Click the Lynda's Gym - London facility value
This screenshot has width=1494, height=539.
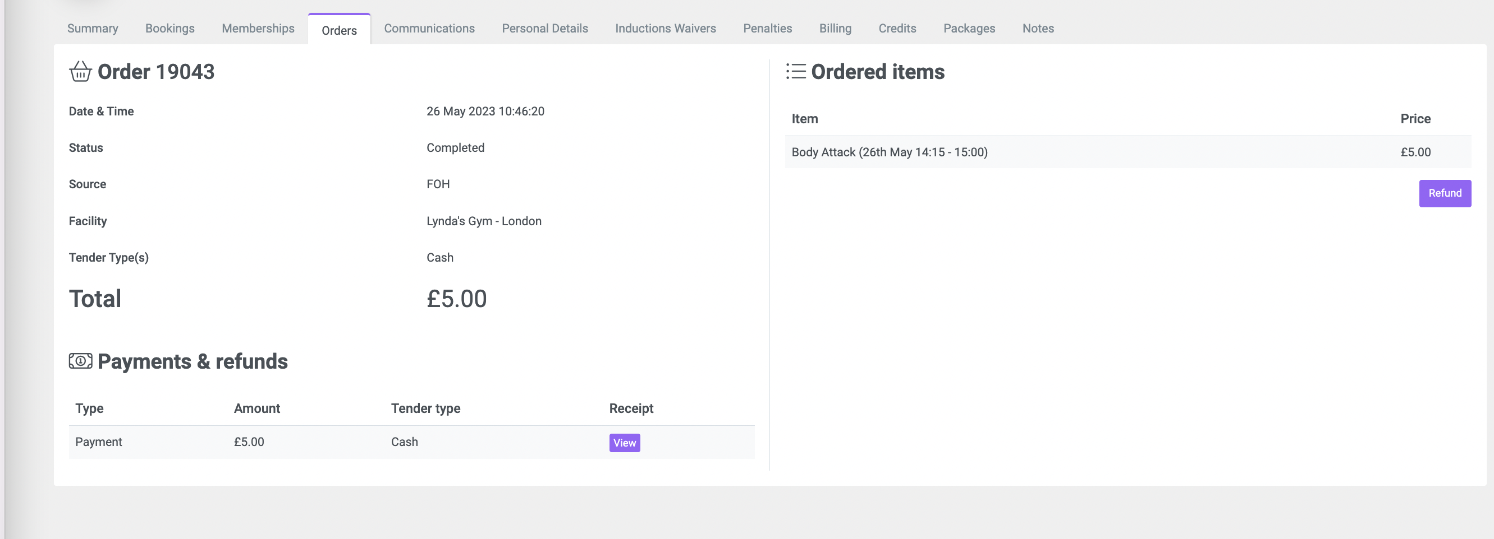pos(484,221)
